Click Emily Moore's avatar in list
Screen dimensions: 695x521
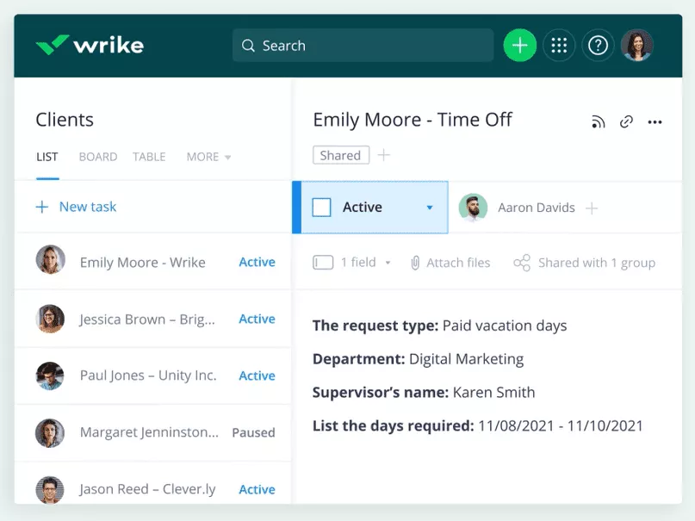tap(51, 259)
